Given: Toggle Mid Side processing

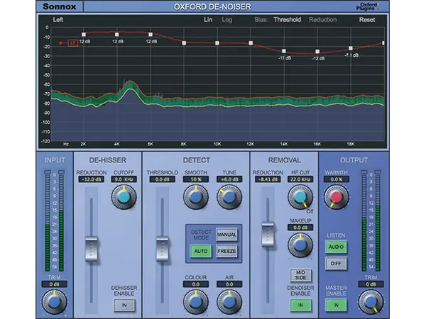Looking at the screenshot, I should pyautogui.click(x=300, y=275).
